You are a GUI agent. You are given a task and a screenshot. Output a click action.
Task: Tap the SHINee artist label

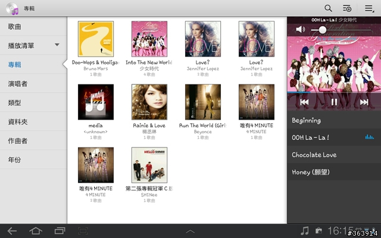(x=149, y=195)
